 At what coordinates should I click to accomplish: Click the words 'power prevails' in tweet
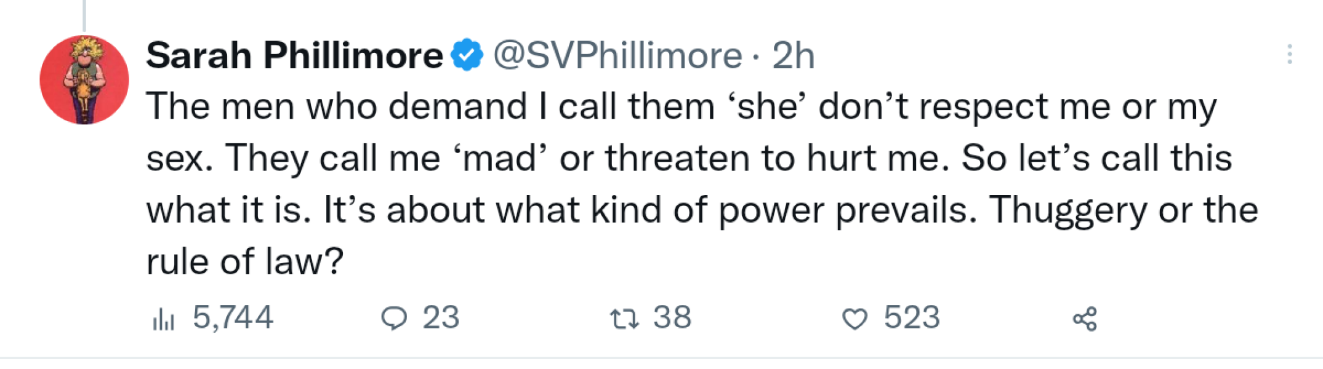847,210
